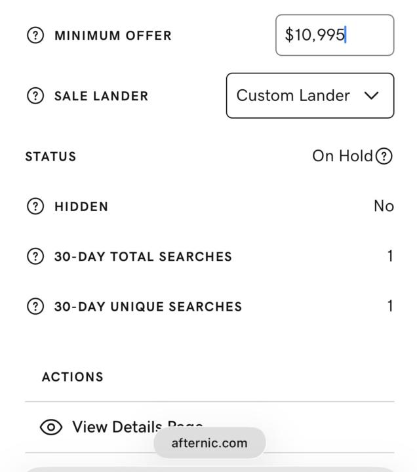Click the Minimum Offer label
417x472 pixels.
tap(113, 35)
